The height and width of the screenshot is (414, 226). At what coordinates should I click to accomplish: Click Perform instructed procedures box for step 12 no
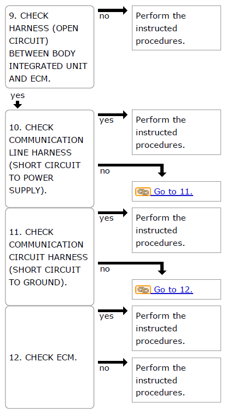pos(176,380)
